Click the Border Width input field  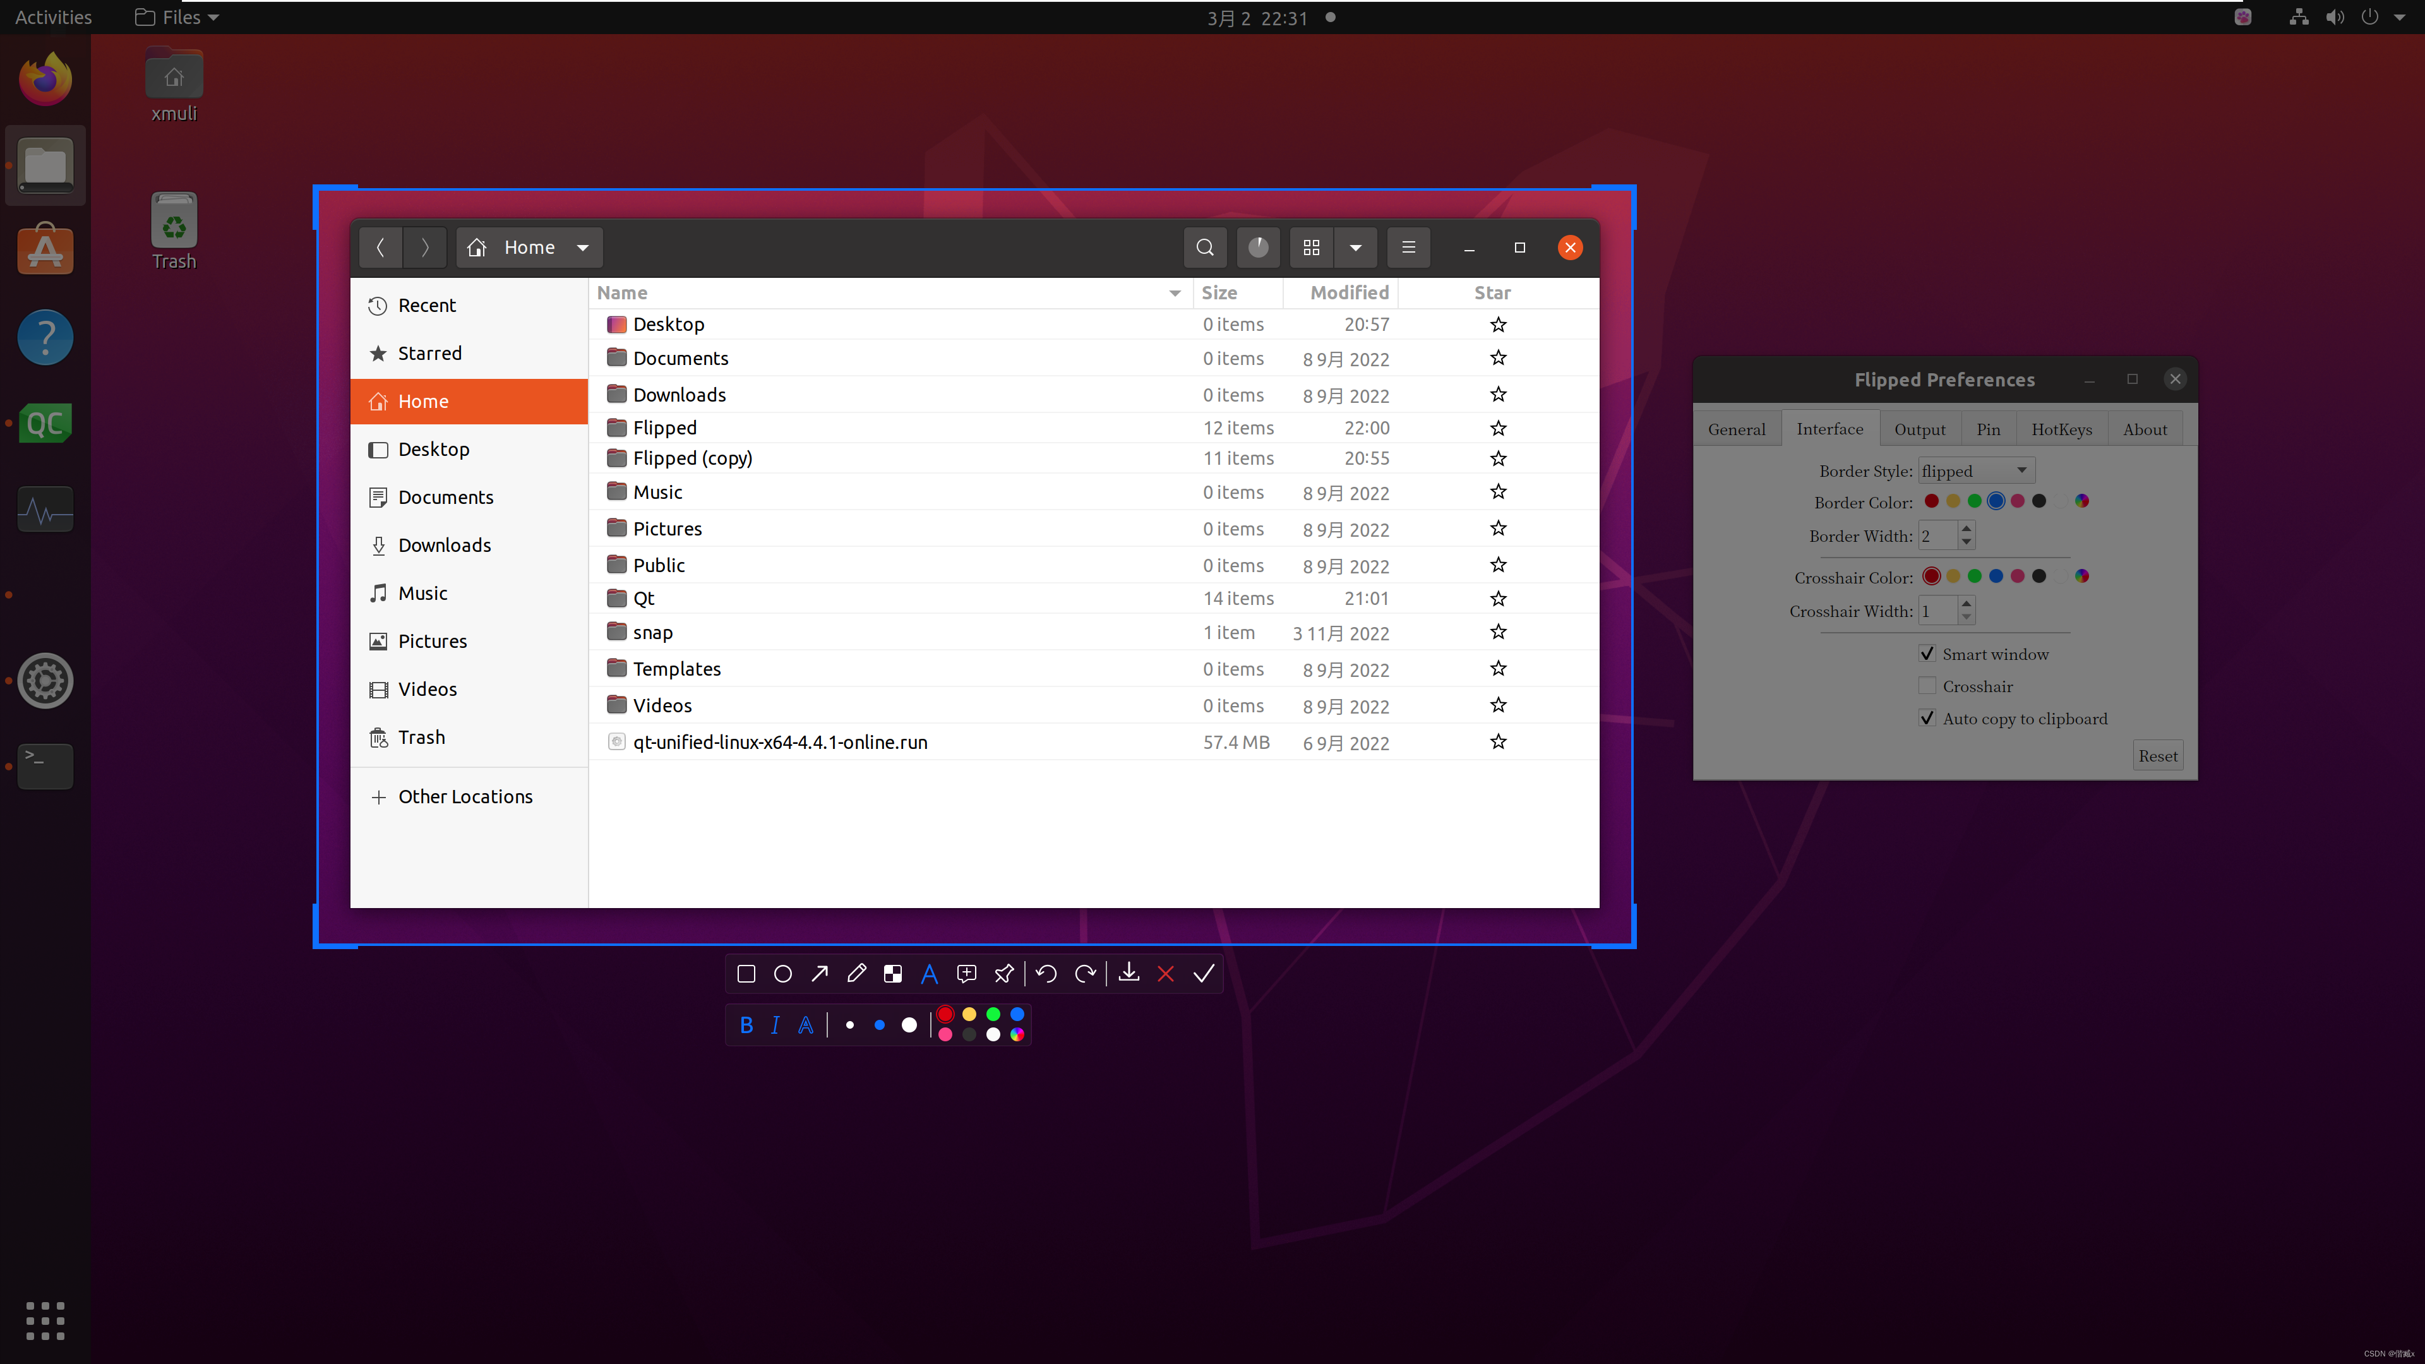click(1937, 535)
